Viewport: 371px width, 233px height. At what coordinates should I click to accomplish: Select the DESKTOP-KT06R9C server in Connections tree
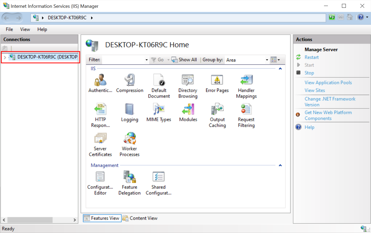click(43, 57)
